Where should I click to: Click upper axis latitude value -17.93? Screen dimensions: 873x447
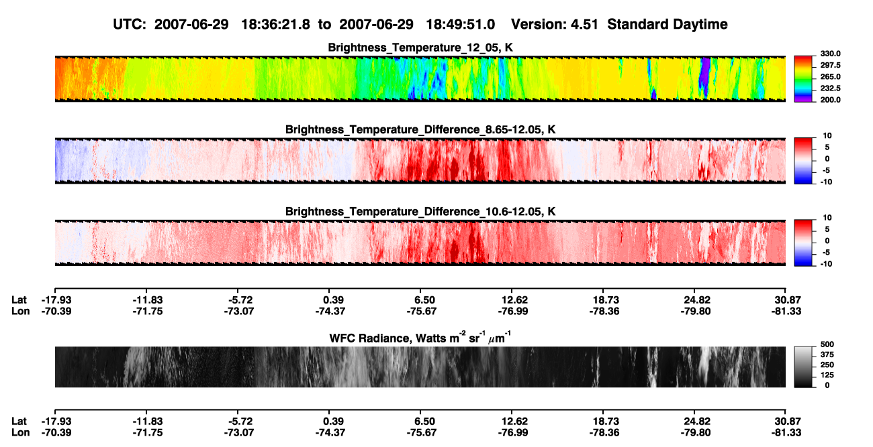click(x=56, y=300)
